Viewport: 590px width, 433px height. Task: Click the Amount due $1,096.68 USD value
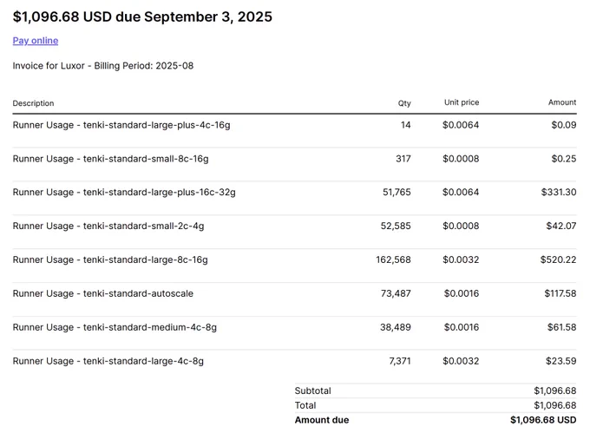(543, 420)
